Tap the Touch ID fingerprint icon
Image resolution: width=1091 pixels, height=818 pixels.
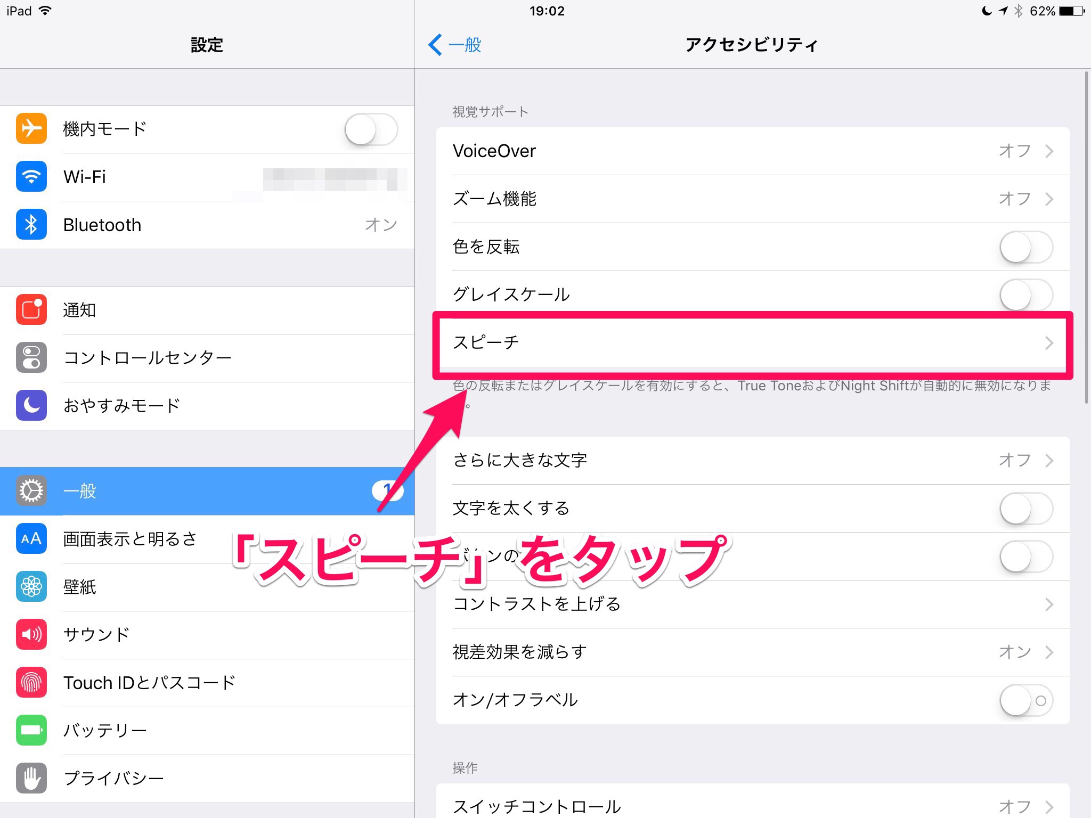tap(31, 683)
